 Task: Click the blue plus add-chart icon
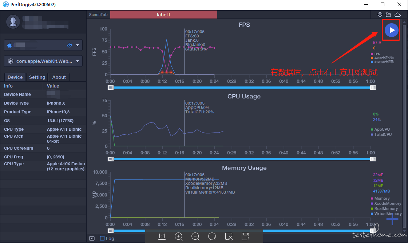392,220
